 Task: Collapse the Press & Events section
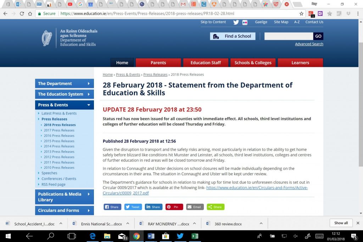tap(65, 105)
